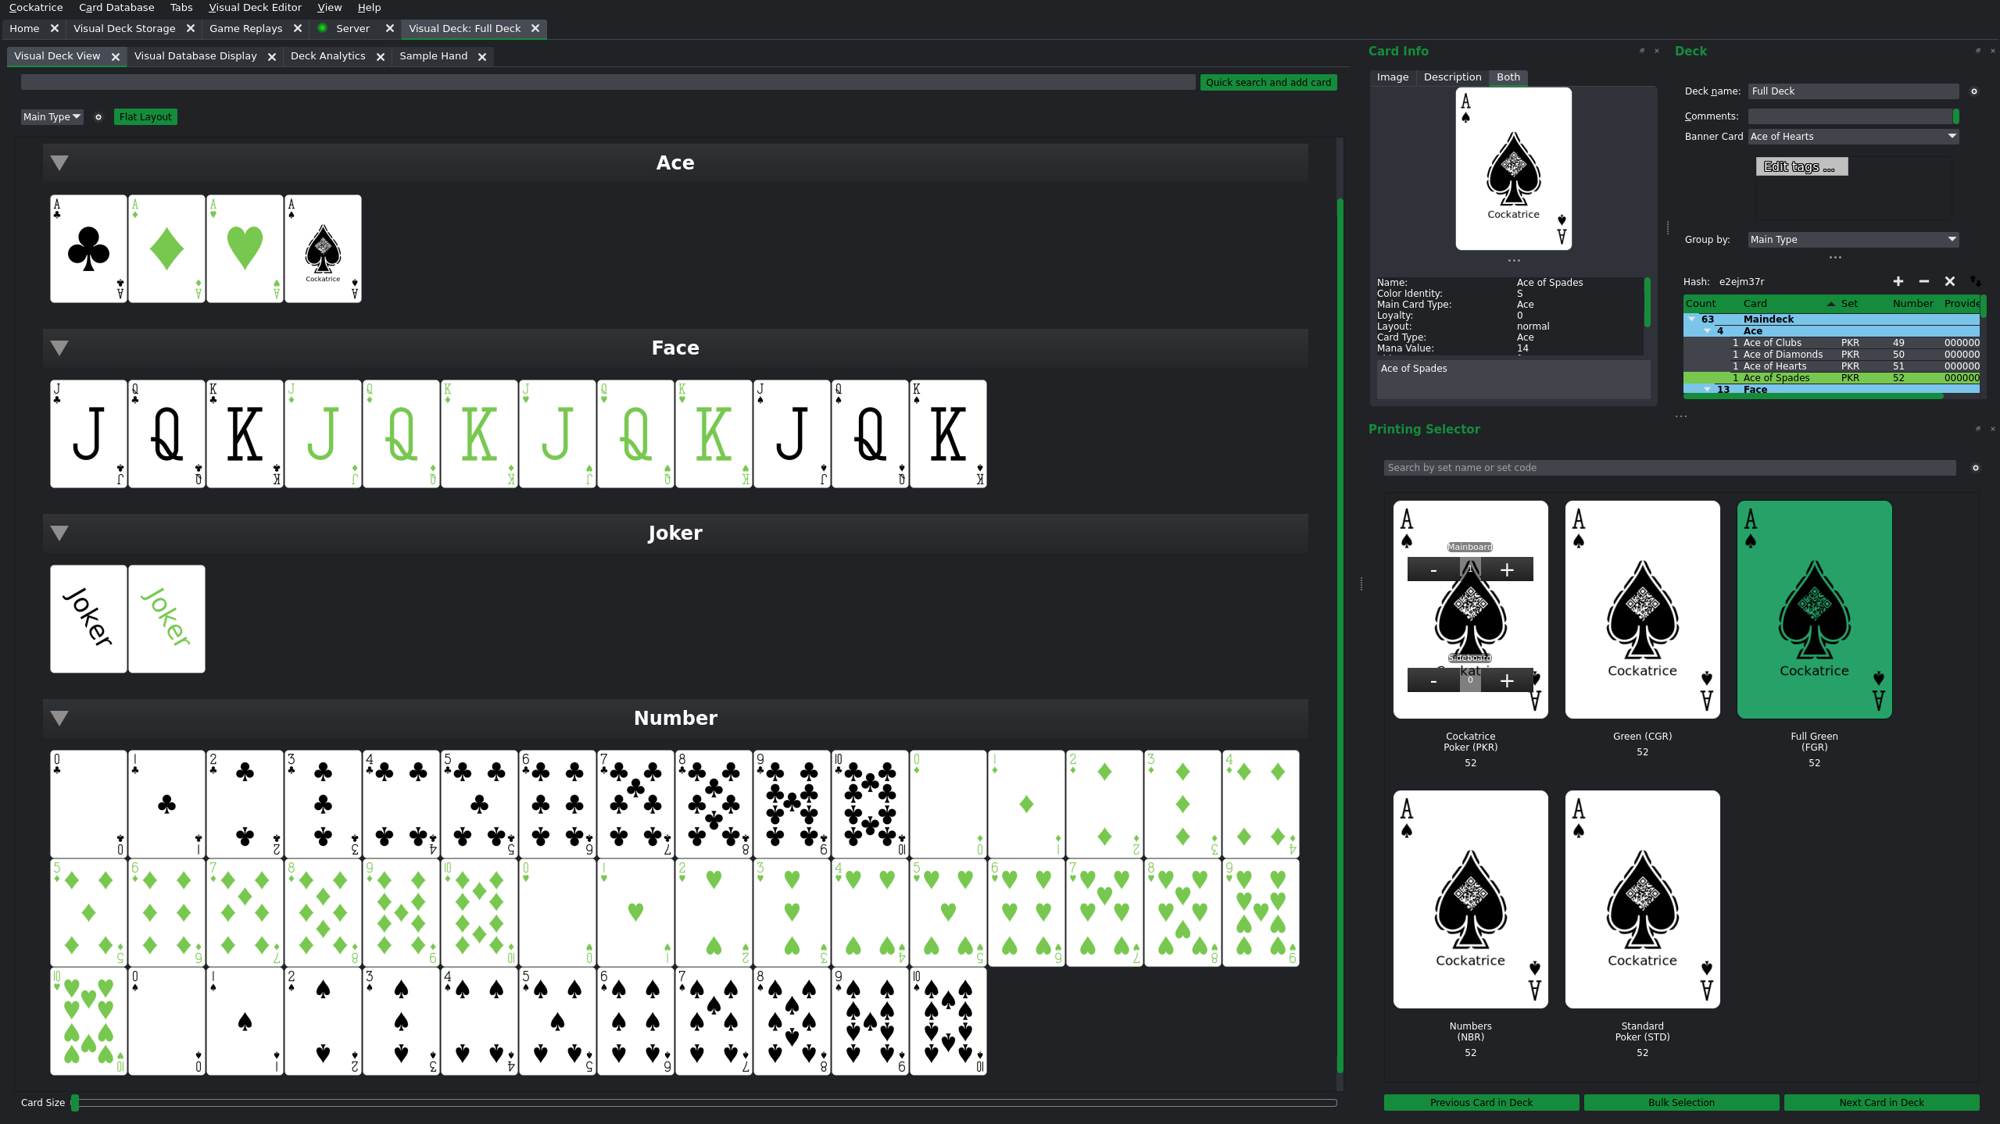Click the settings icon beside Deck name field
Image resolution: width=2000 pixels, height=1124 pixels.
coord(1974,91)
